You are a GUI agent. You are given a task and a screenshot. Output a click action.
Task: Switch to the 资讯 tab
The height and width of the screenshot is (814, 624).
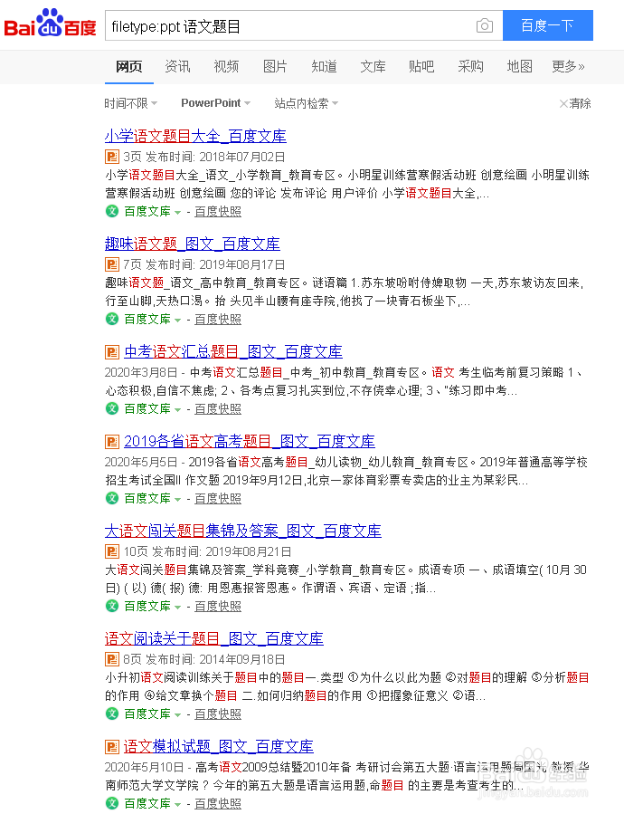pos(177,66)
